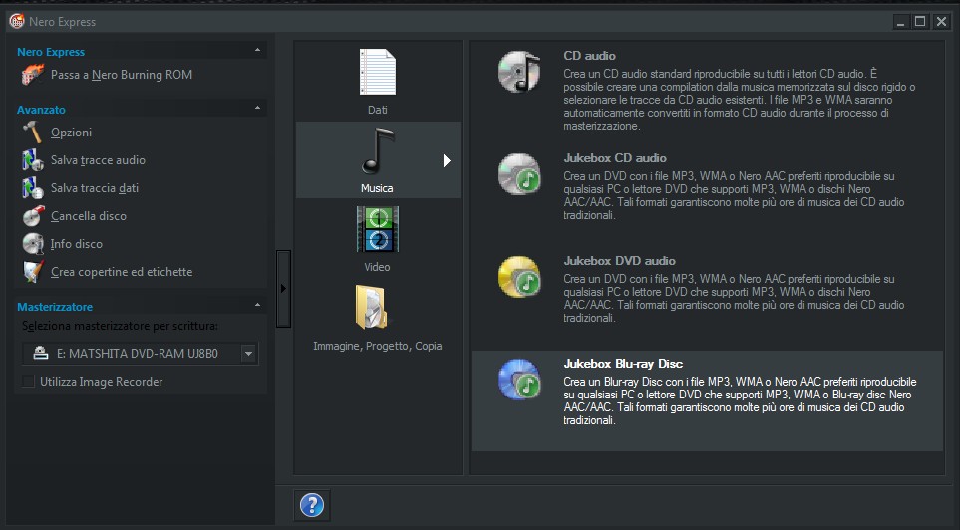The width and height of the screenshot is (960, 530).
Task: Click the blue Jukebox Blu-ray Disc icon
Action: [519, 380]
